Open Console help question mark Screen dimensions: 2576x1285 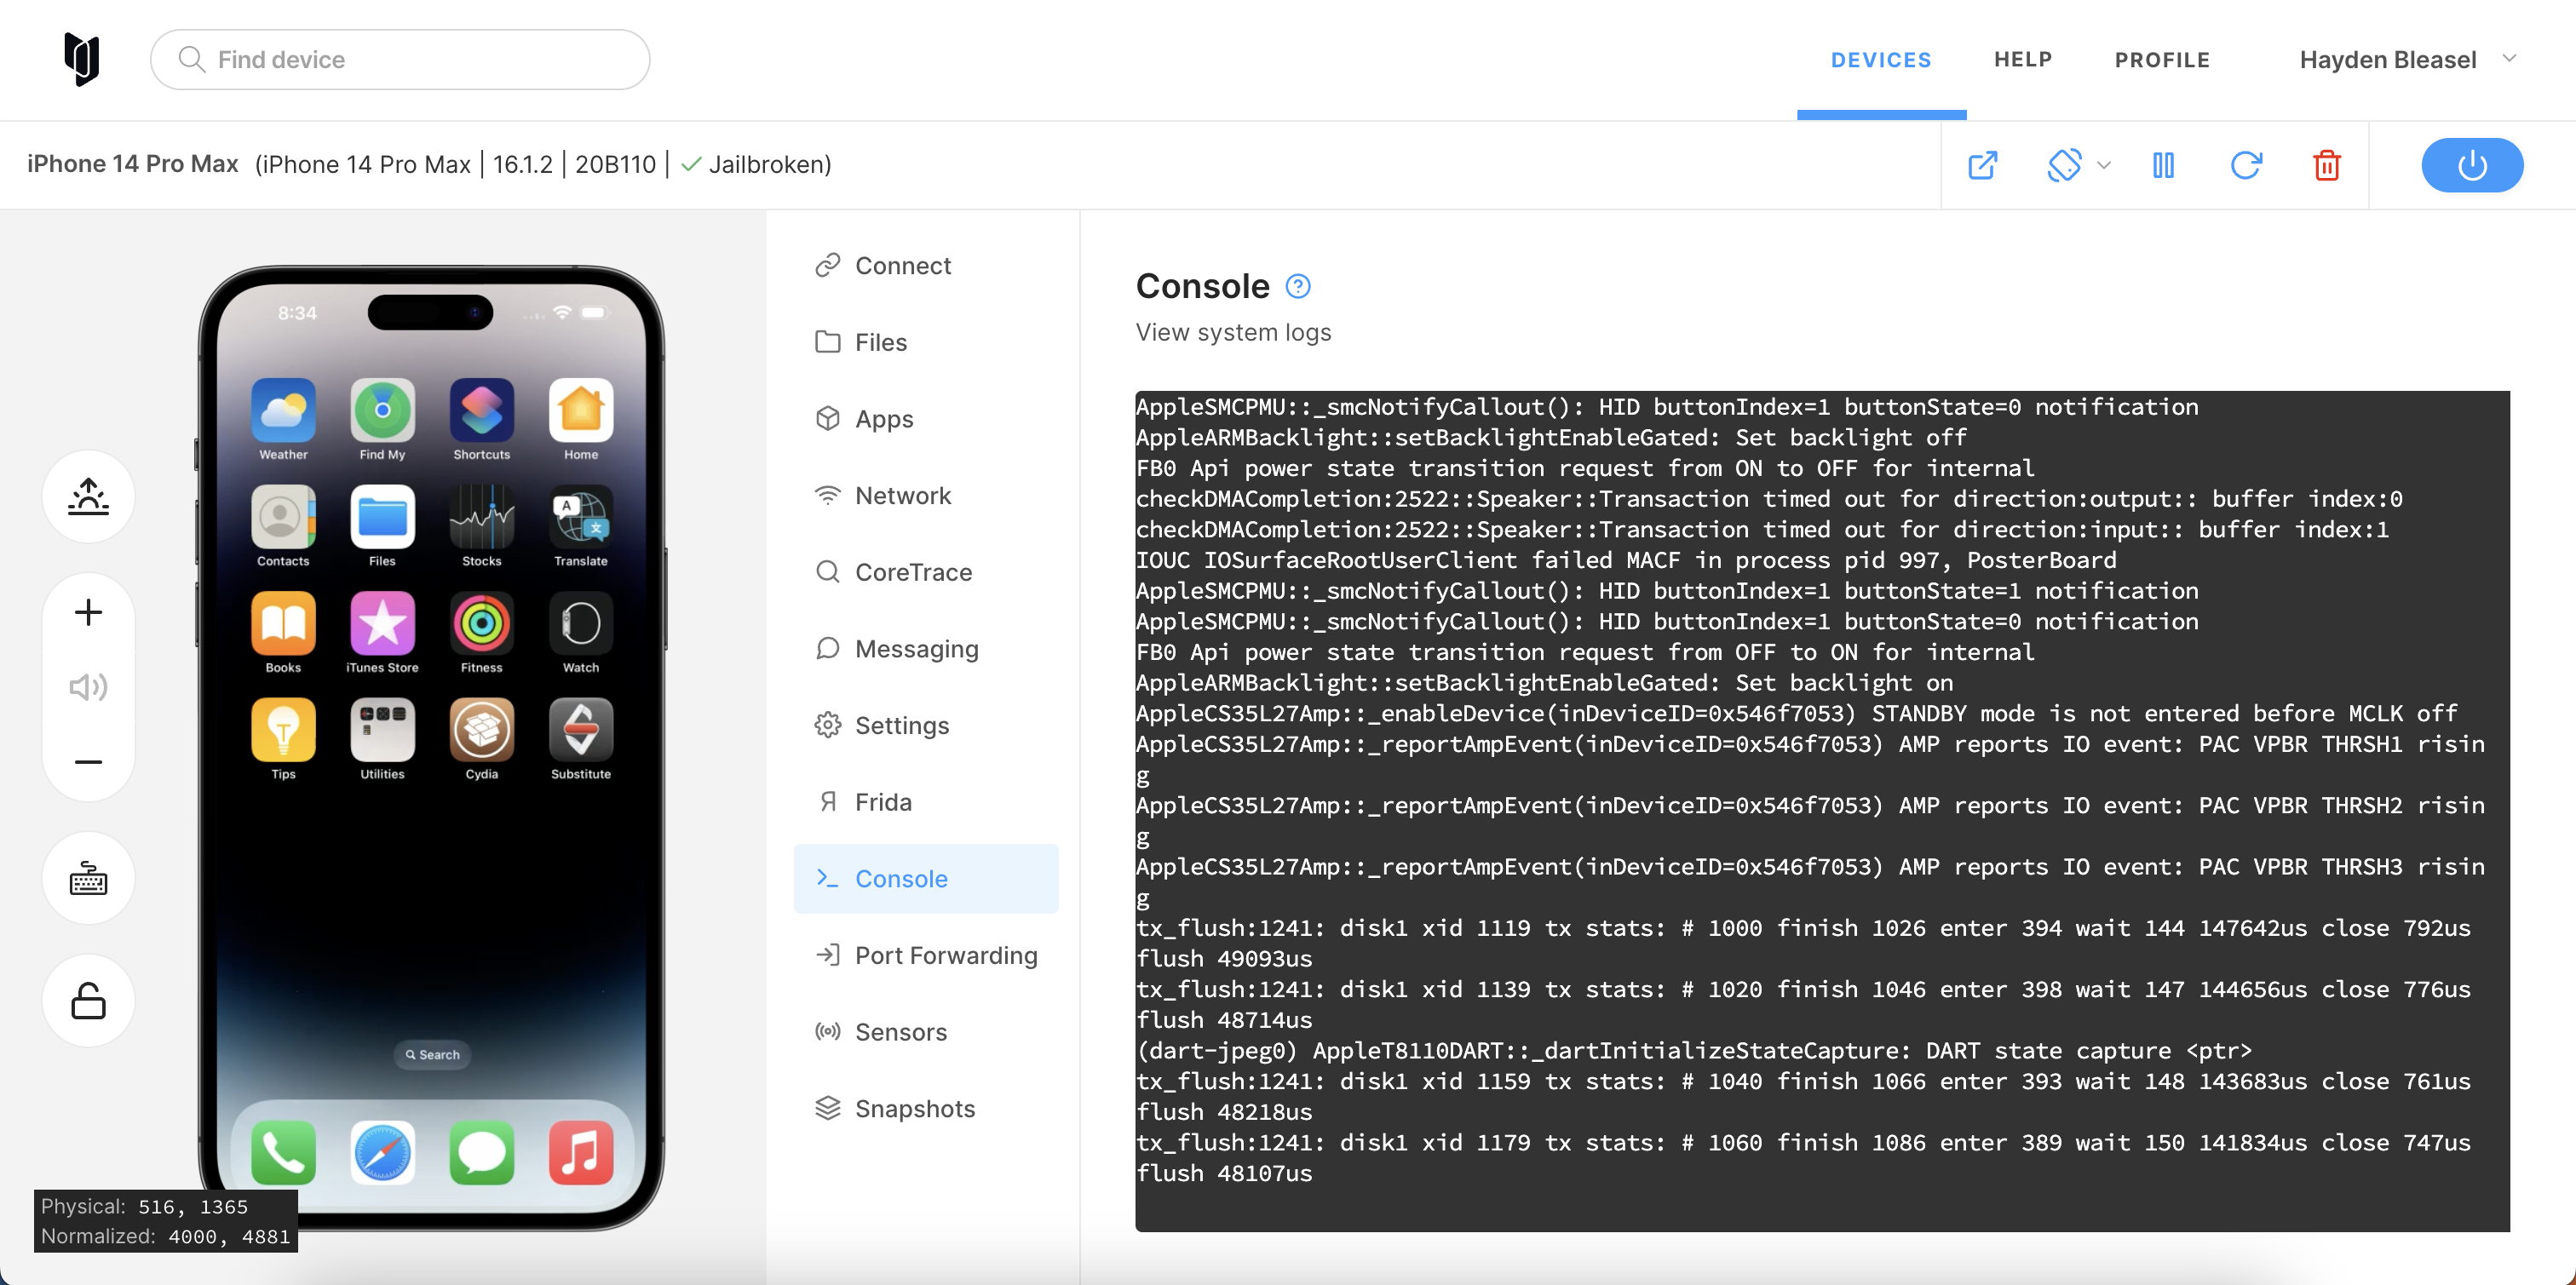[1298, 287]
